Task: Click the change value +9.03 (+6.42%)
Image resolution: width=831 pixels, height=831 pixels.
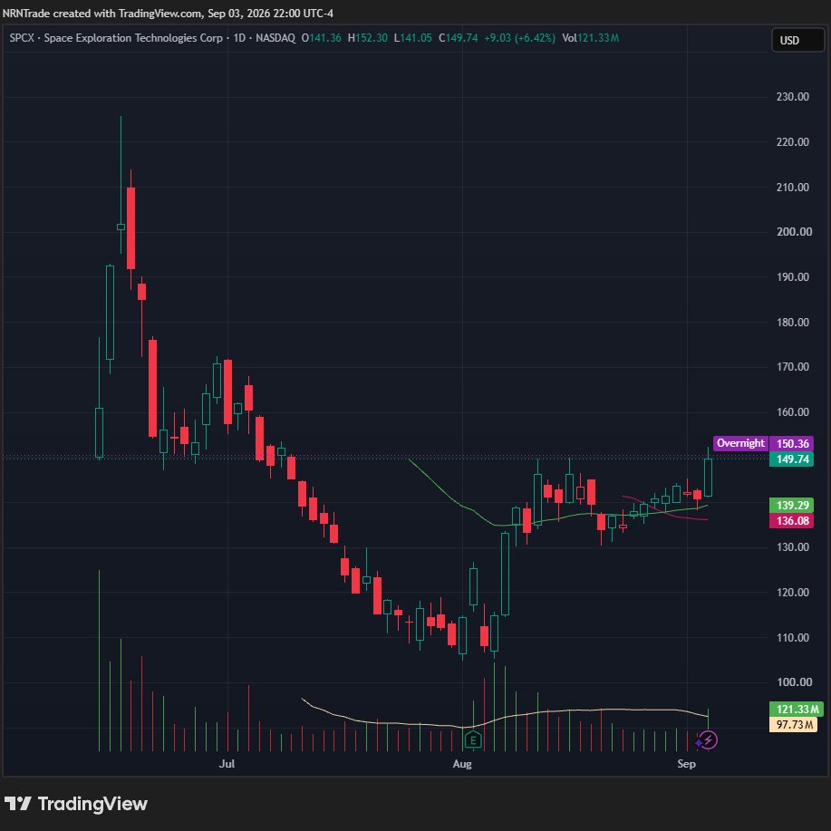Action: click(x=519, y=38)
